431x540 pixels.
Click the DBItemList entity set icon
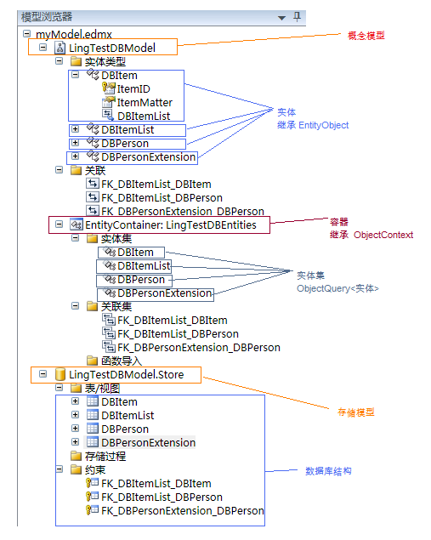click(x=110, y=265)
